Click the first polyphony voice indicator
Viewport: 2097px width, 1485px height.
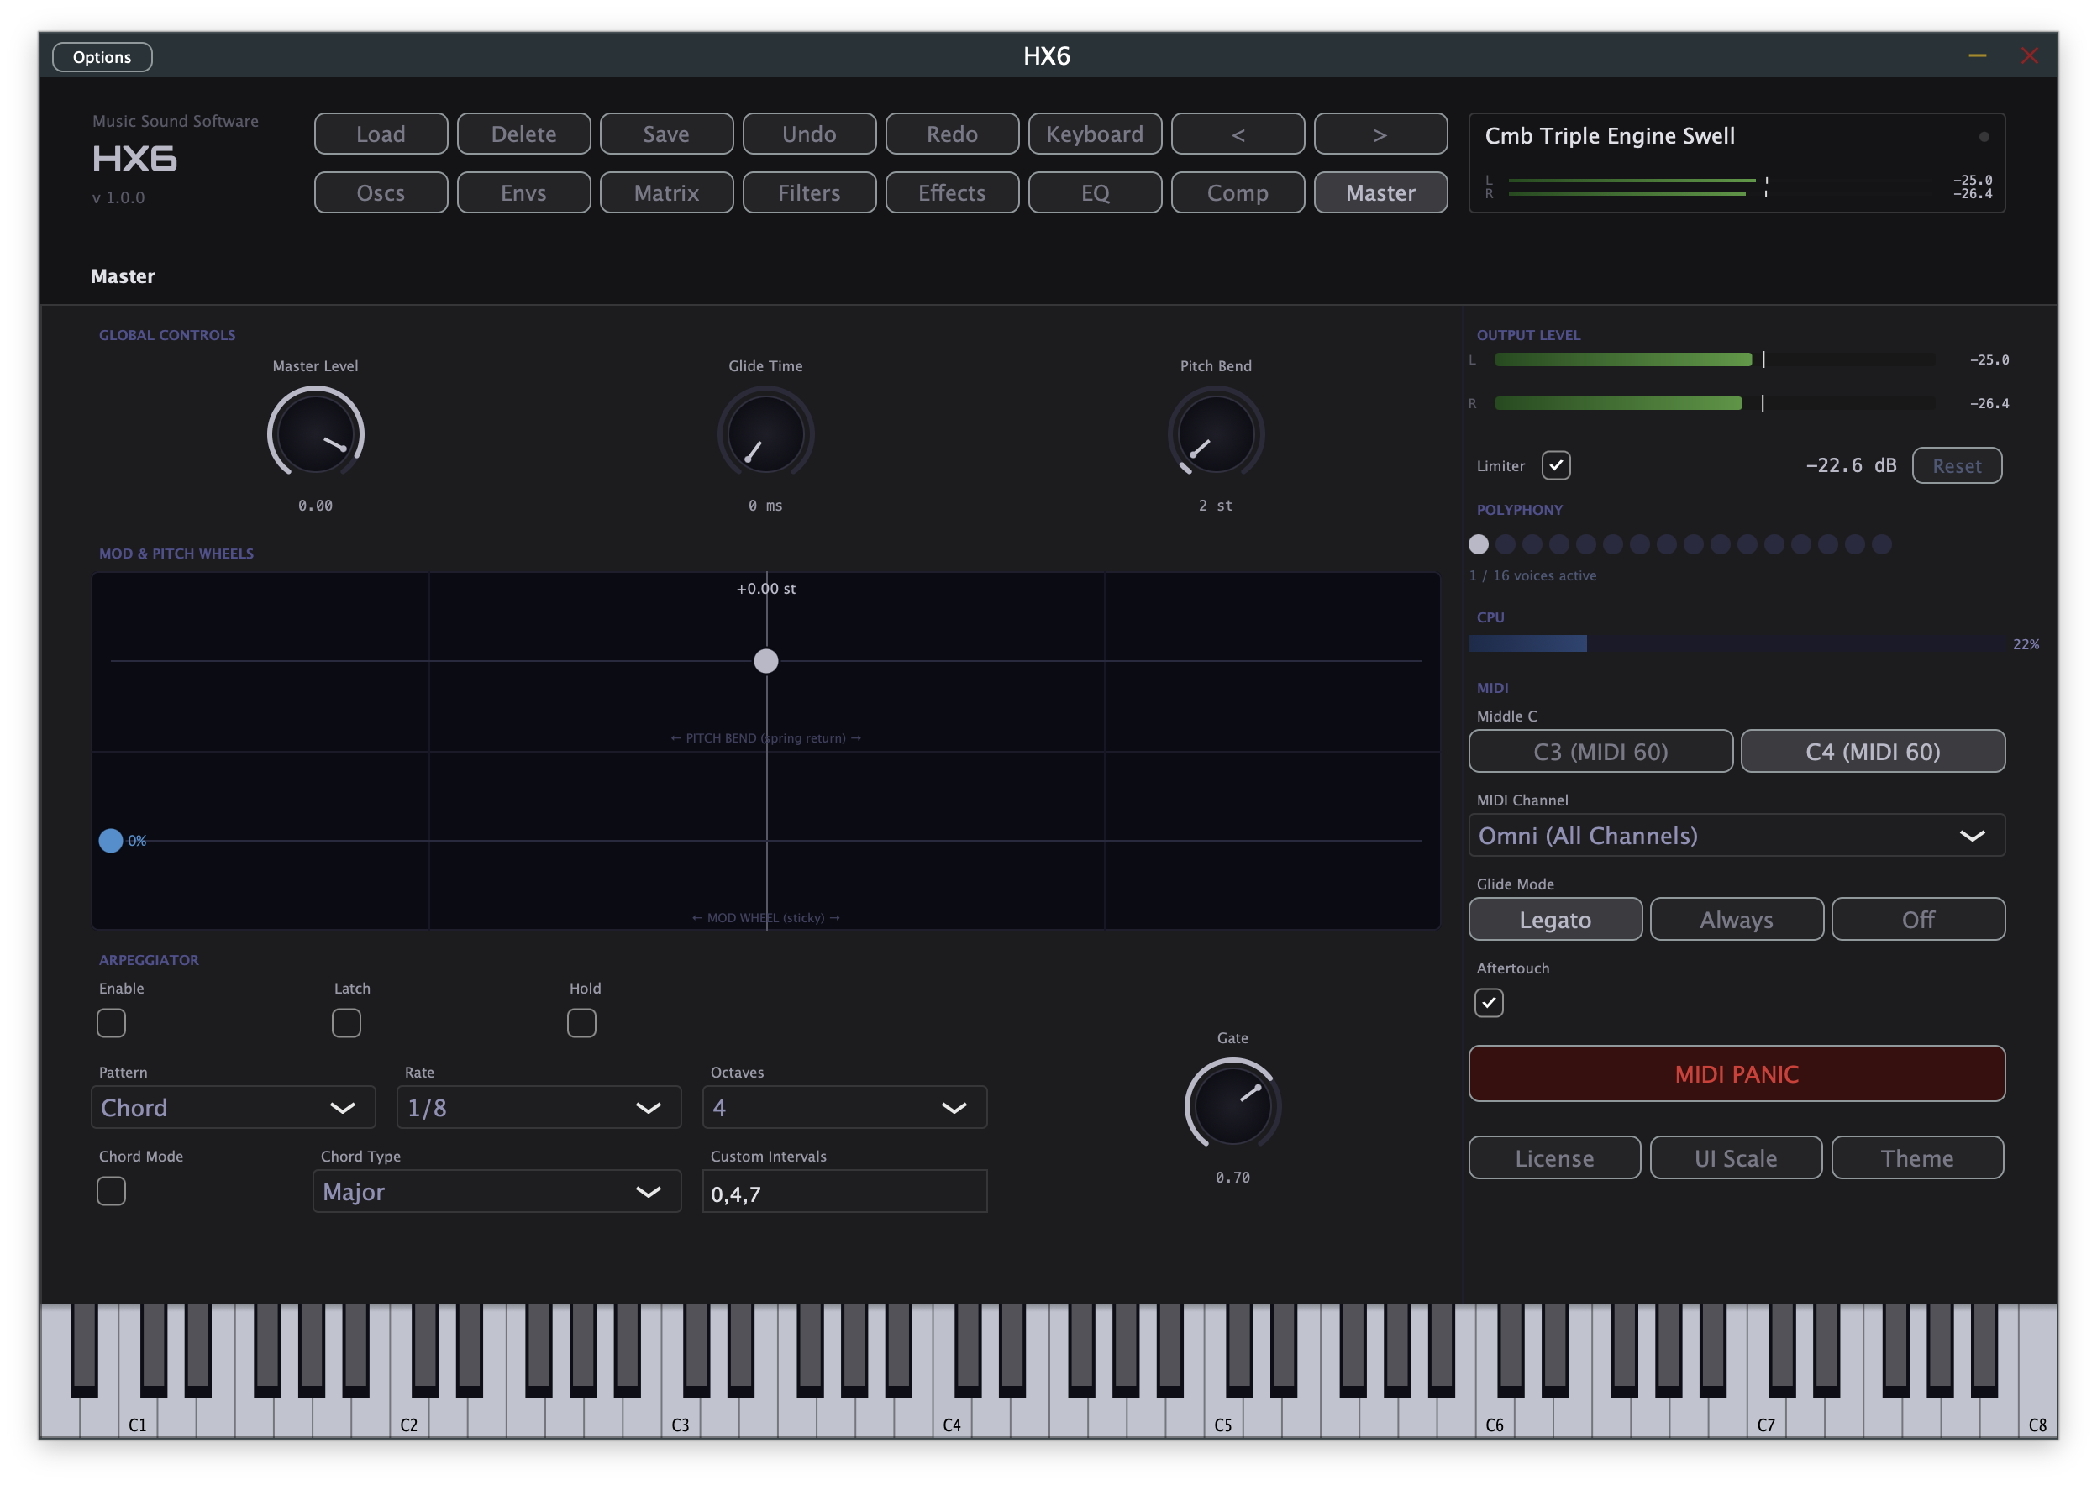[1478, 545]
